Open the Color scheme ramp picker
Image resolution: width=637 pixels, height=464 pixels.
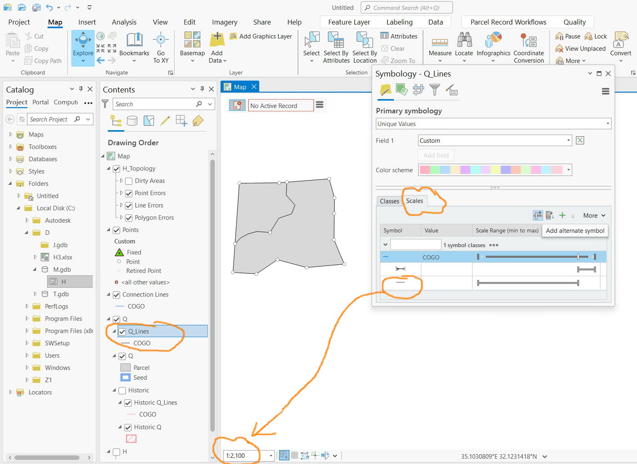(x=568, y=170)
